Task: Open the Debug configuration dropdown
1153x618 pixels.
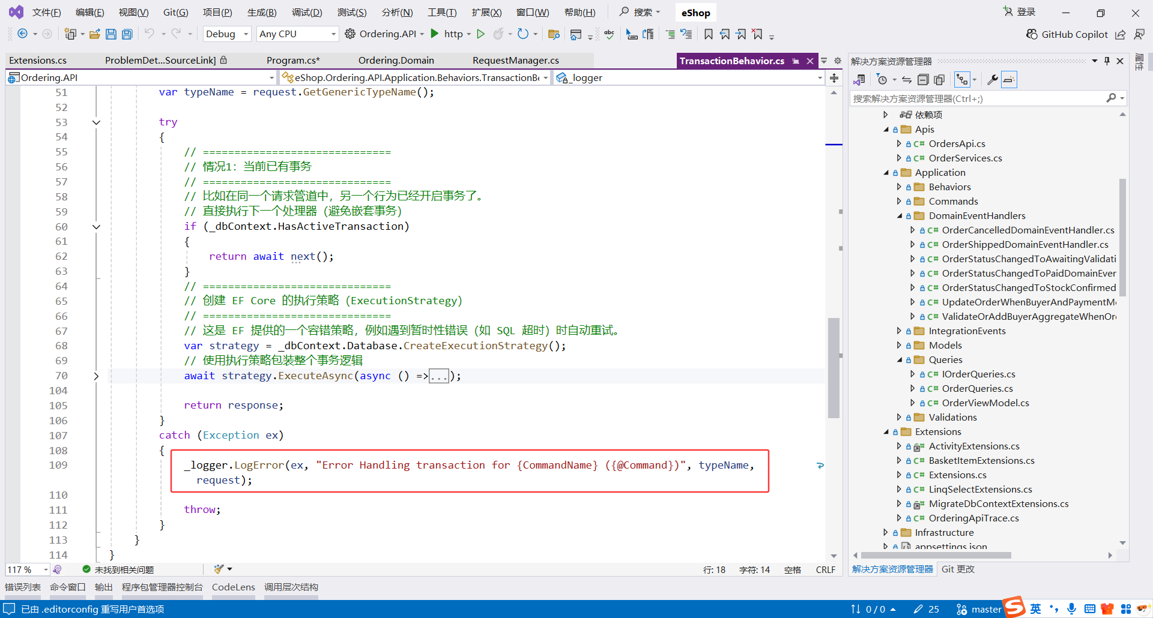Action: point(226,34)
